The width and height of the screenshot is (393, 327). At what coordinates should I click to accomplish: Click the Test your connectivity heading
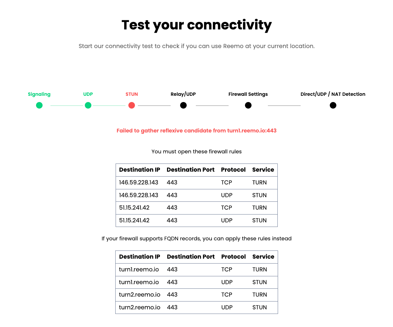[196, 25]
